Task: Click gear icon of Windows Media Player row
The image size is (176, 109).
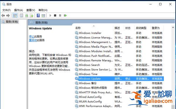Action: coord(77,47)
